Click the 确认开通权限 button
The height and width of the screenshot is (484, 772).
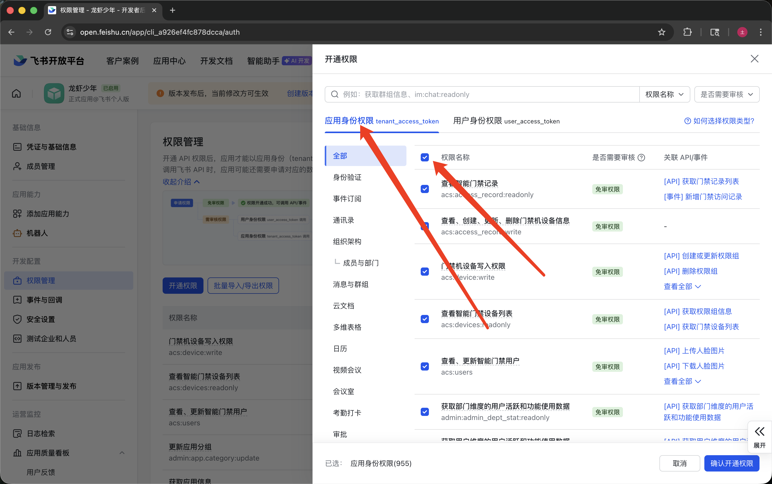(732, 463)
